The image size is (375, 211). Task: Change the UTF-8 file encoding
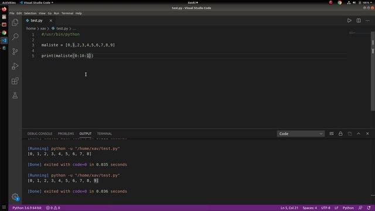point(326,208)
